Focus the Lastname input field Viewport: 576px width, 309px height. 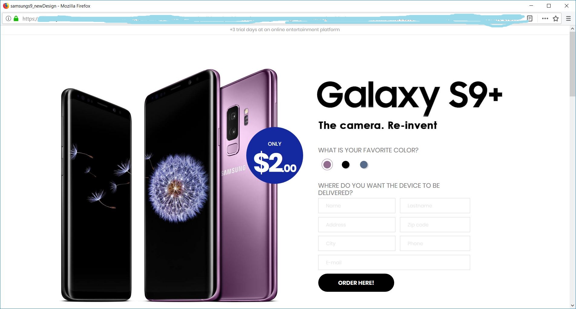point(435,206)
